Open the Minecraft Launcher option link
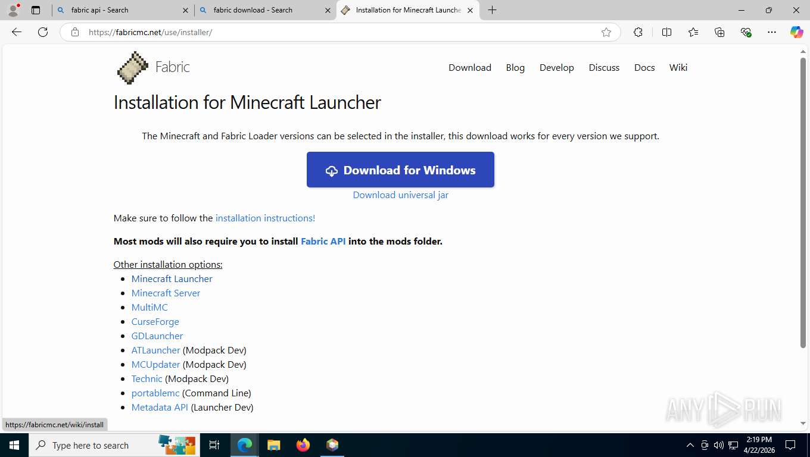This screenshot has width=810, height=457. click(172, 278)
